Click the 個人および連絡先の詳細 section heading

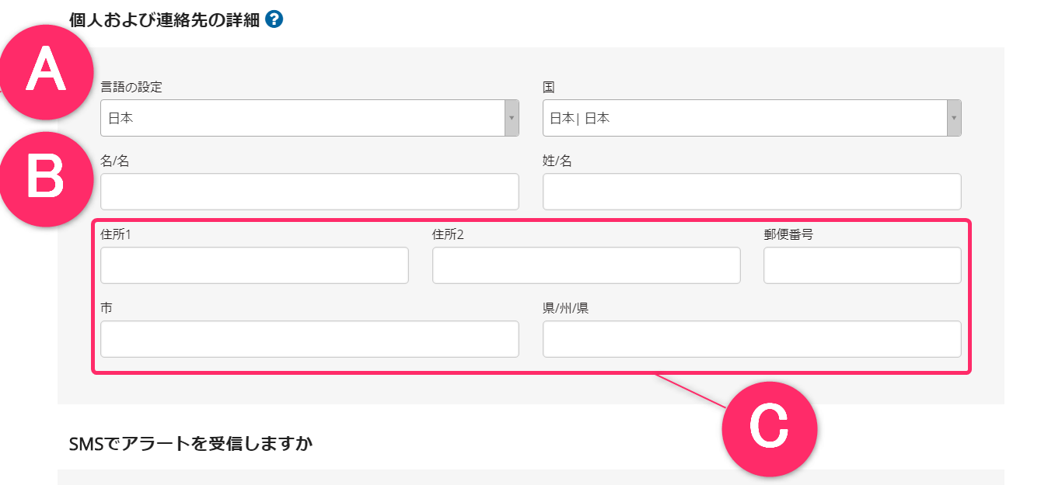tap(164, 19)
